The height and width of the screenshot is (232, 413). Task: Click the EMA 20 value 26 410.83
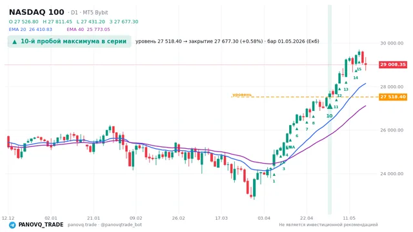41,30
